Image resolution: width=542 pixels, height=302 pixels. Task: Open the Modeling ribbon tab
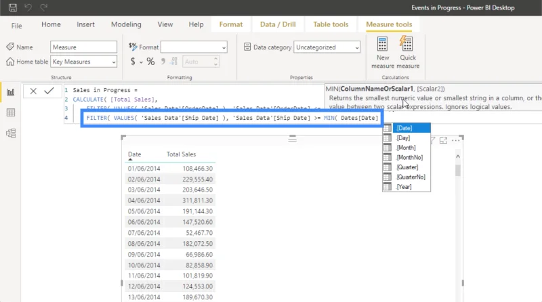point(126,24)
